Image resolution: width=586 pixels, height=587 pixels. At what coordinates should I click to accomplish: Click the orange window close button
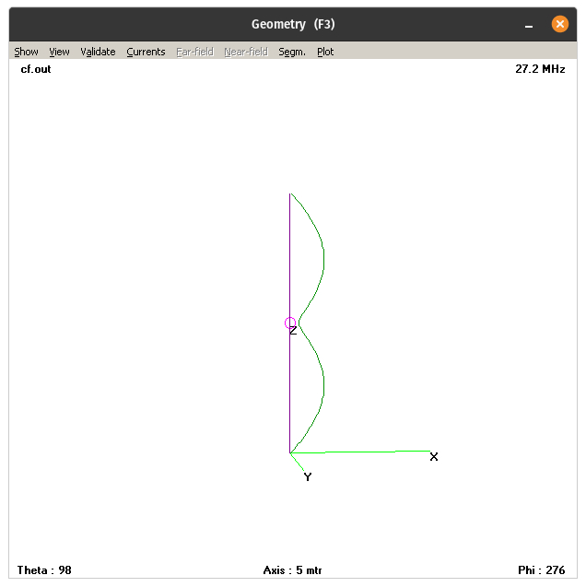coord(559,24)
